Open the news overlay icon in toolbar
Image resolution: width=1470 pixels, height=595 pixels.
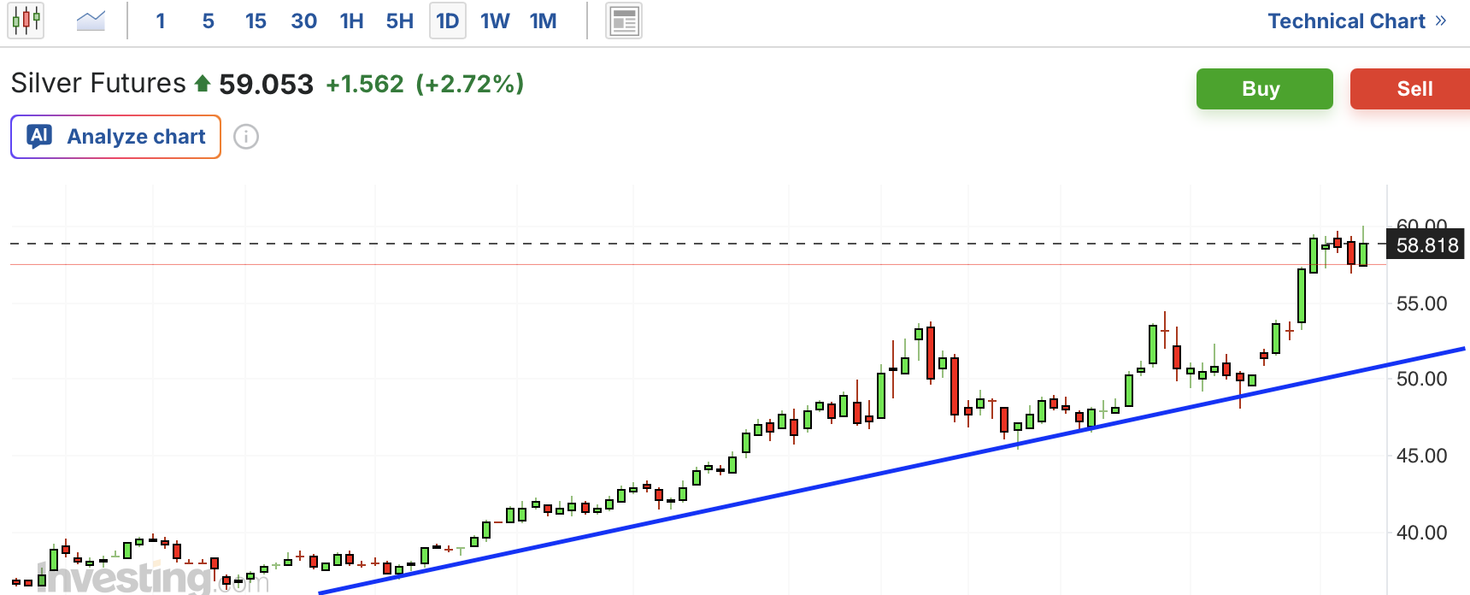coord(624,21)
